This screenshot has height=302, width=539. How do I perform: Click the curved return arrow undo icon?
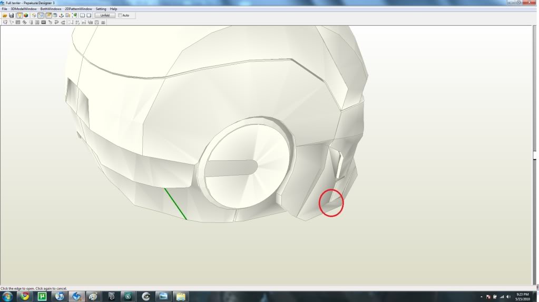tap(56, 22)
